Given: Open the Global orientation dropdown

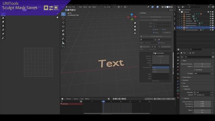Looking at the screenshot, I should [109, 7].
